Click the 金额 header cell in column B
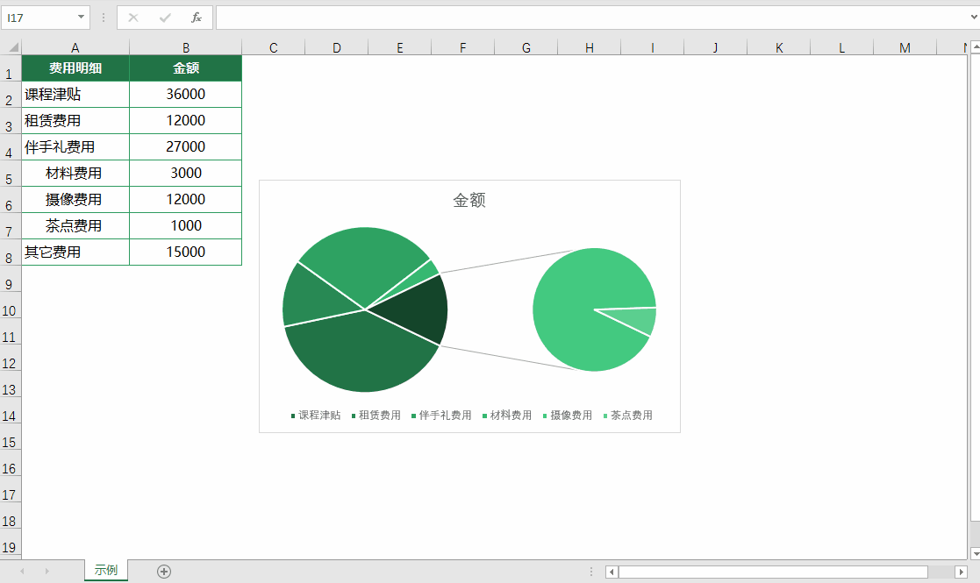 pyautogui.click(x=186, y=68)
